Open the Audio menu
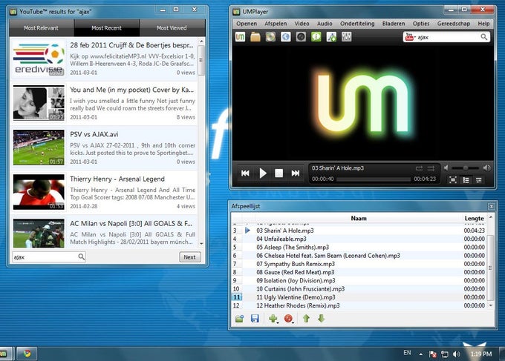Image resolution: width=505 pixels, height=361 pixels. pos(325,24)
